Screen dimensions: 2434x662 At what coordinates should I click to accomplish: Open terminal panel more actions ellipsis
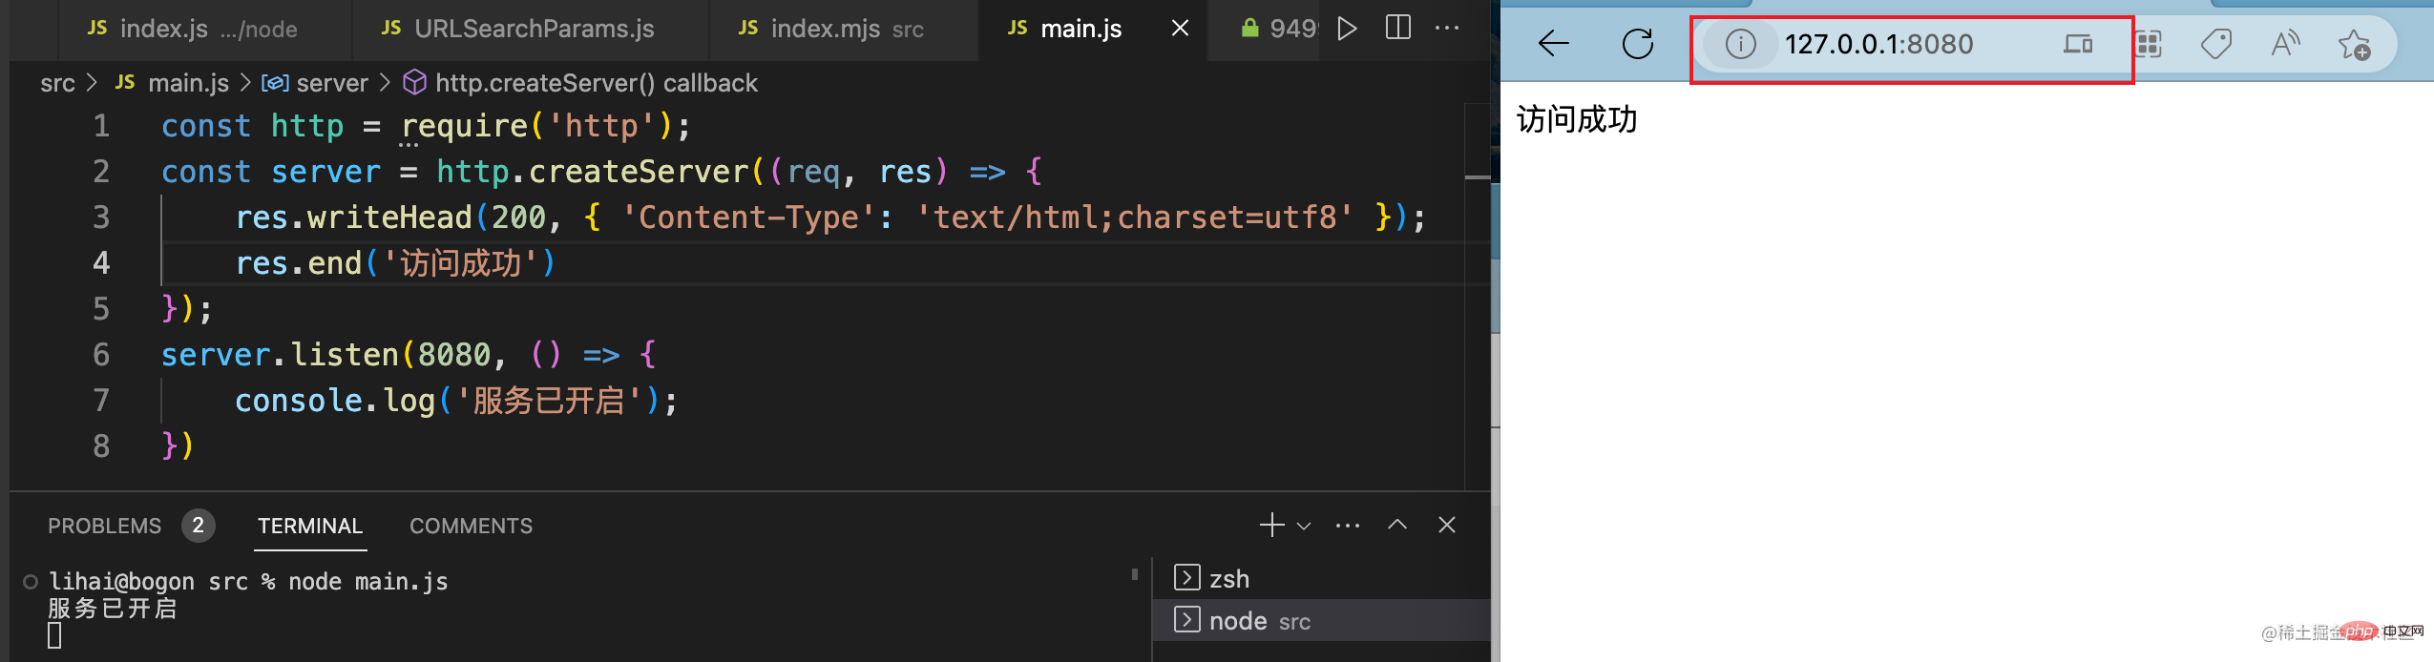coord(1348,526)
